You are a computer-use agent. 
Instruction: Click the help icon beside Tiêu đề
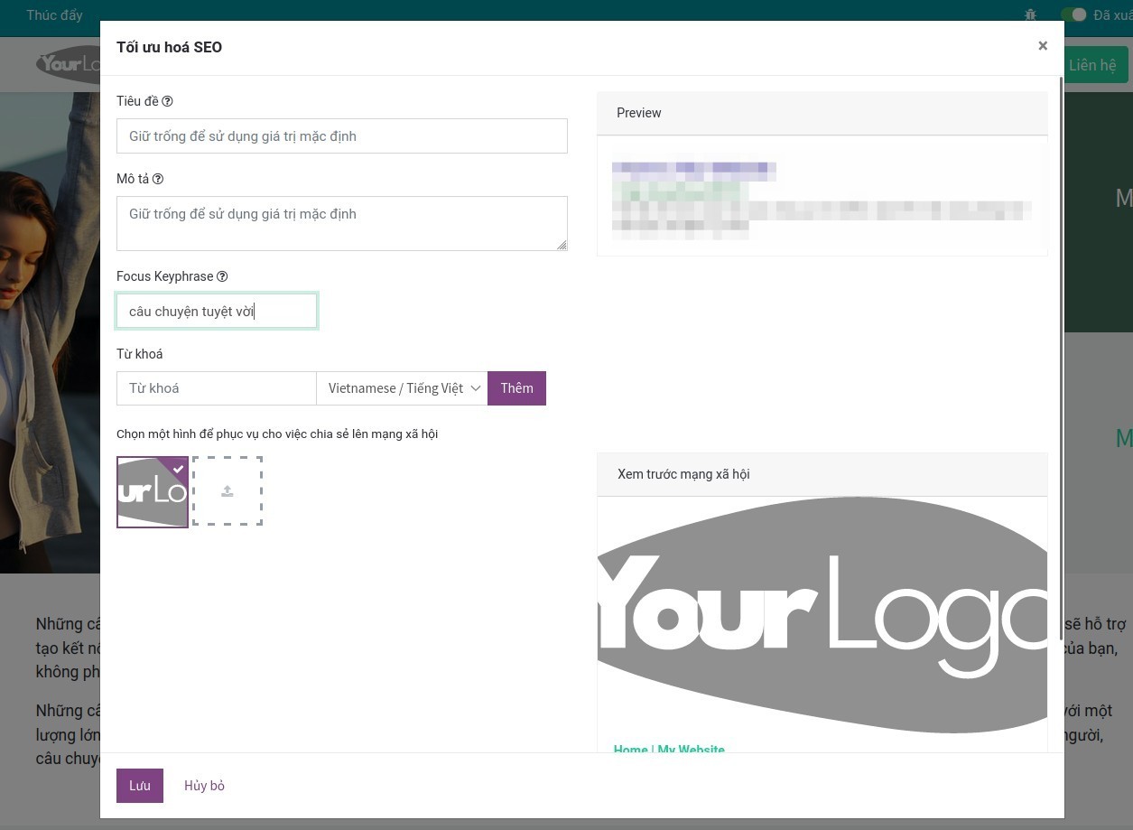point(167,101)
